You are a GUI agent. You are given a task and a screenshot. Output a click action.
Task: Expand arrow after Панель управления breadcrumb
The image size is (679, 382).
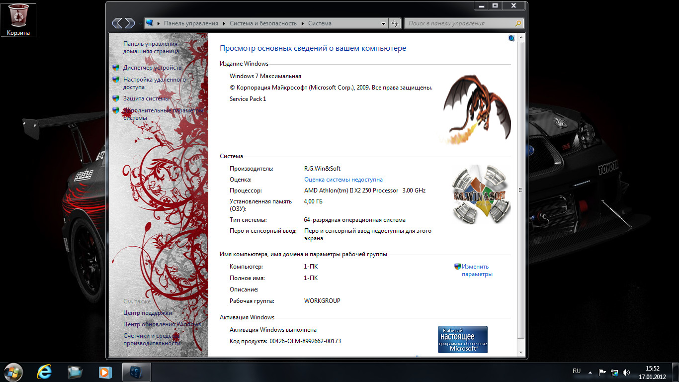point(224,23)
